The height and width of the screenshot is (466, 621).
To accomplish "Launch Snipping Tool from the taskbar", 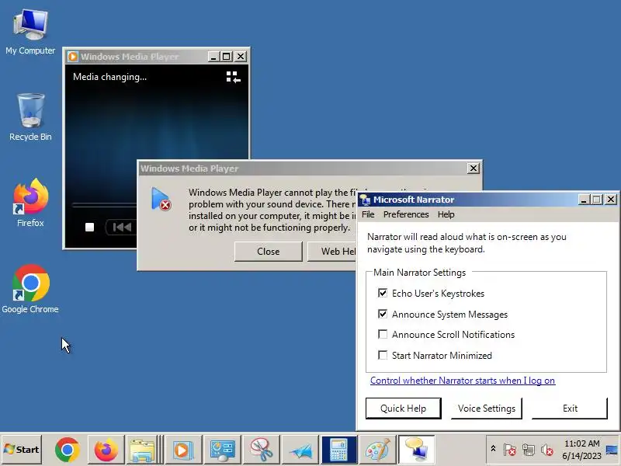I will 262,450.
